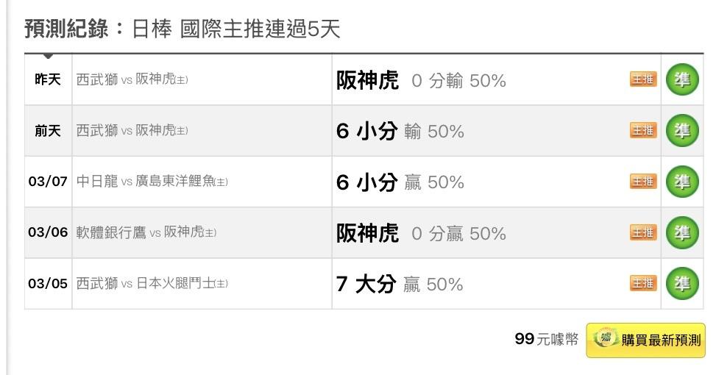Click the 預測紀錄 heading text
The image size is (716, 375).
click(67, 29)
